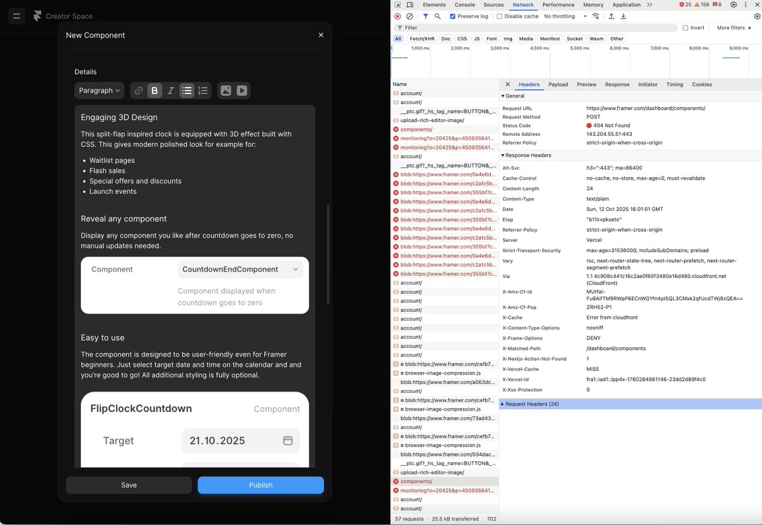The width and height of the screenshot is (762, 525).
Task: Filter requests by Font type
Action: (x=491, y=39)
